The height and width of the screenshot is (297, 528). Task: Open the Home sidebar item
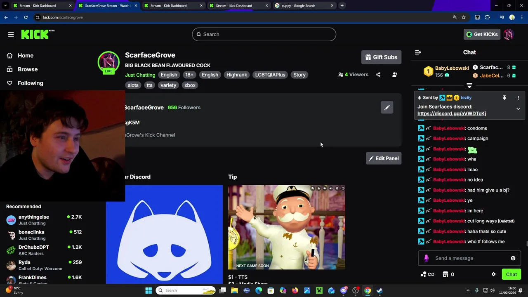[26, 55]
